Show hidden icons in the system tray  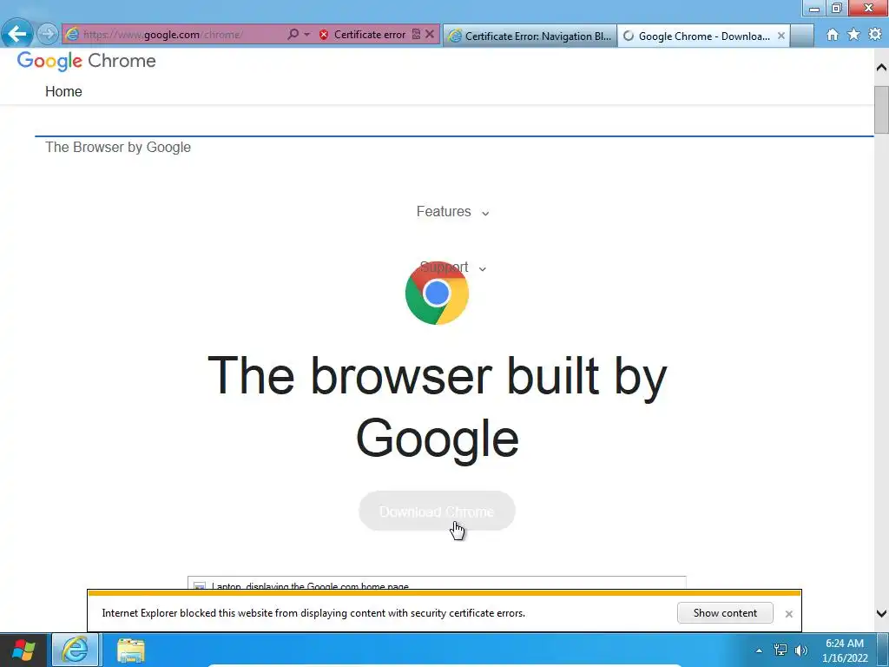(x=759, y=650)
